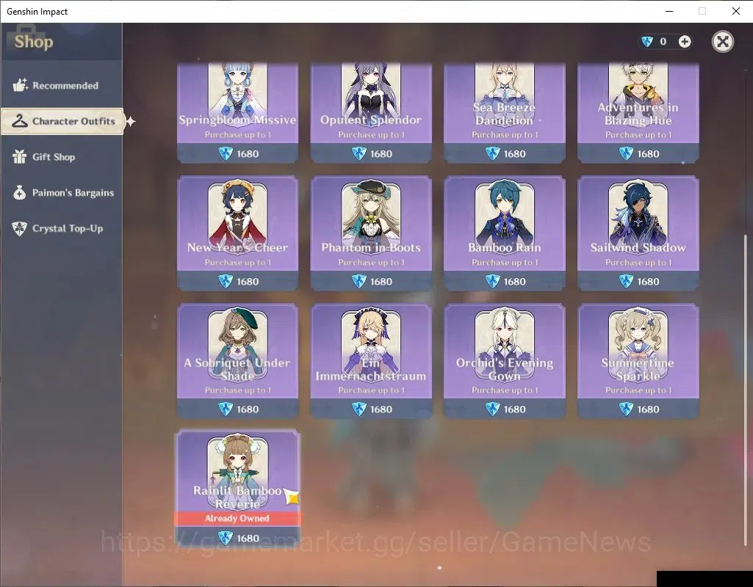Select the Springbloom Missive outfit portrait
This screenshot has width=753, height=587.
pyautogui.click(x=238, y=93)
